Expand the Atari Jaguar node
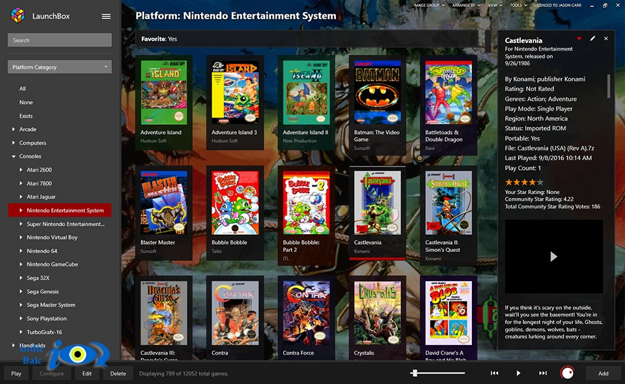 21,197
